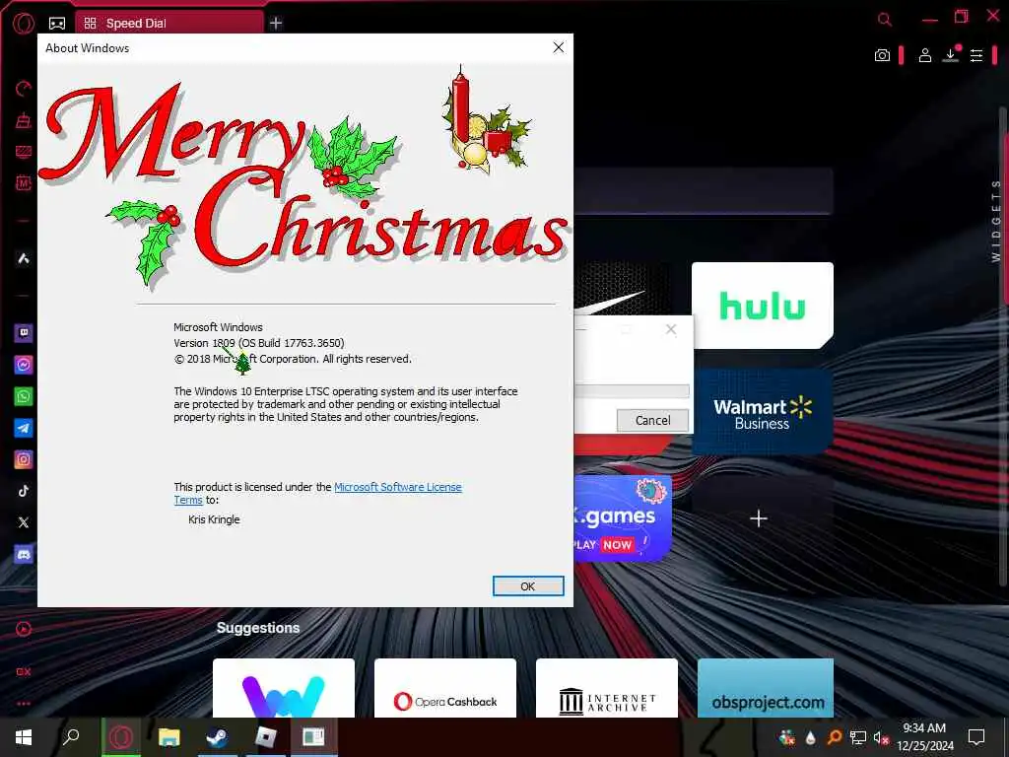Click Cancel in the small progress dialog
Screen dimensions: 1009x757
tap(652, 420)
